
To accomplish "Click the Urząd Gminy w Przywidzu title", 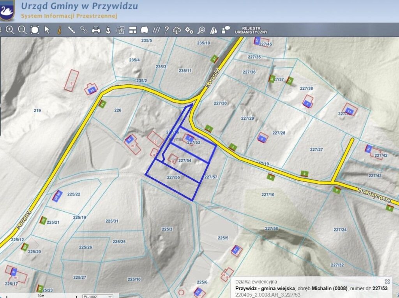I will tap(79, 6).
